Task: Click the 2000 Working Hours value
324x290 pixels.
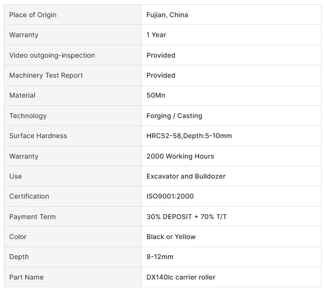Action: tap(180, 156)
